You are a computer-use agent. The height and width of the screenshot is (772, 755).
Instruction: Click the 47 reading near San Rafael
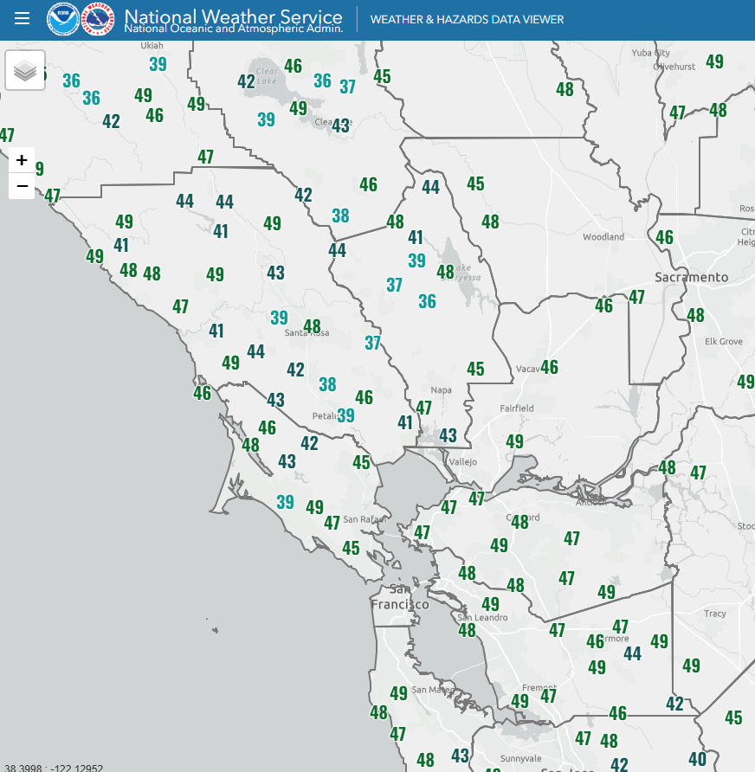[332, 523]
